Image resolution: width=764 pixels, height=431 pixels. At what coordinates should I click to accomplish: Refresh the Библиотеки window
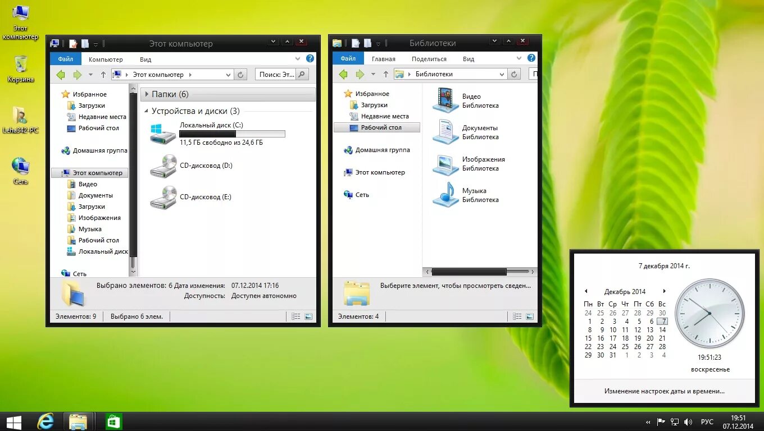(x=514, y=74)
